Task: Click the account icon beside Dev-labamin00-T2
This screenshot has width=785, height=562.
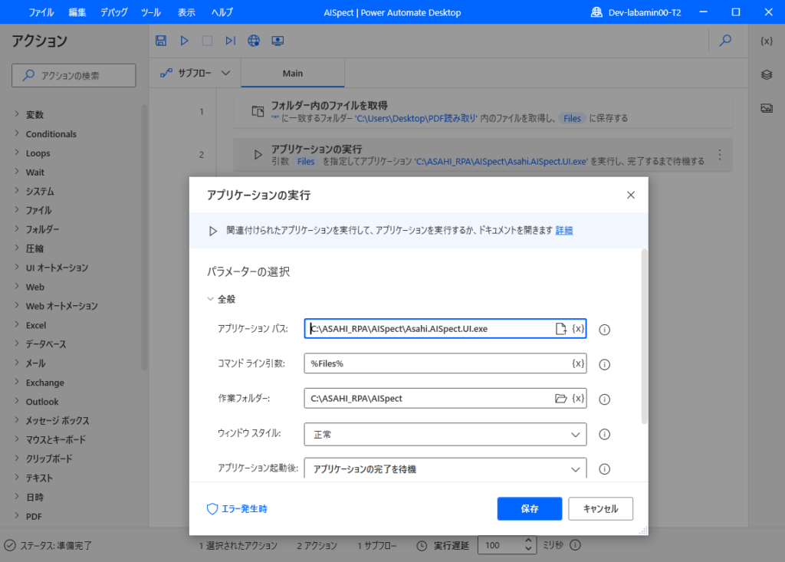Action: pos(596,12)
